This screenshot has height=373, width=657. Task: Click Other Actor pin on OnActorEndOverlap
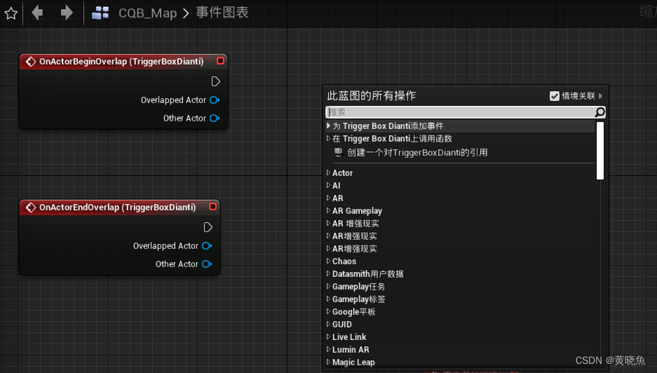(207, 264)
